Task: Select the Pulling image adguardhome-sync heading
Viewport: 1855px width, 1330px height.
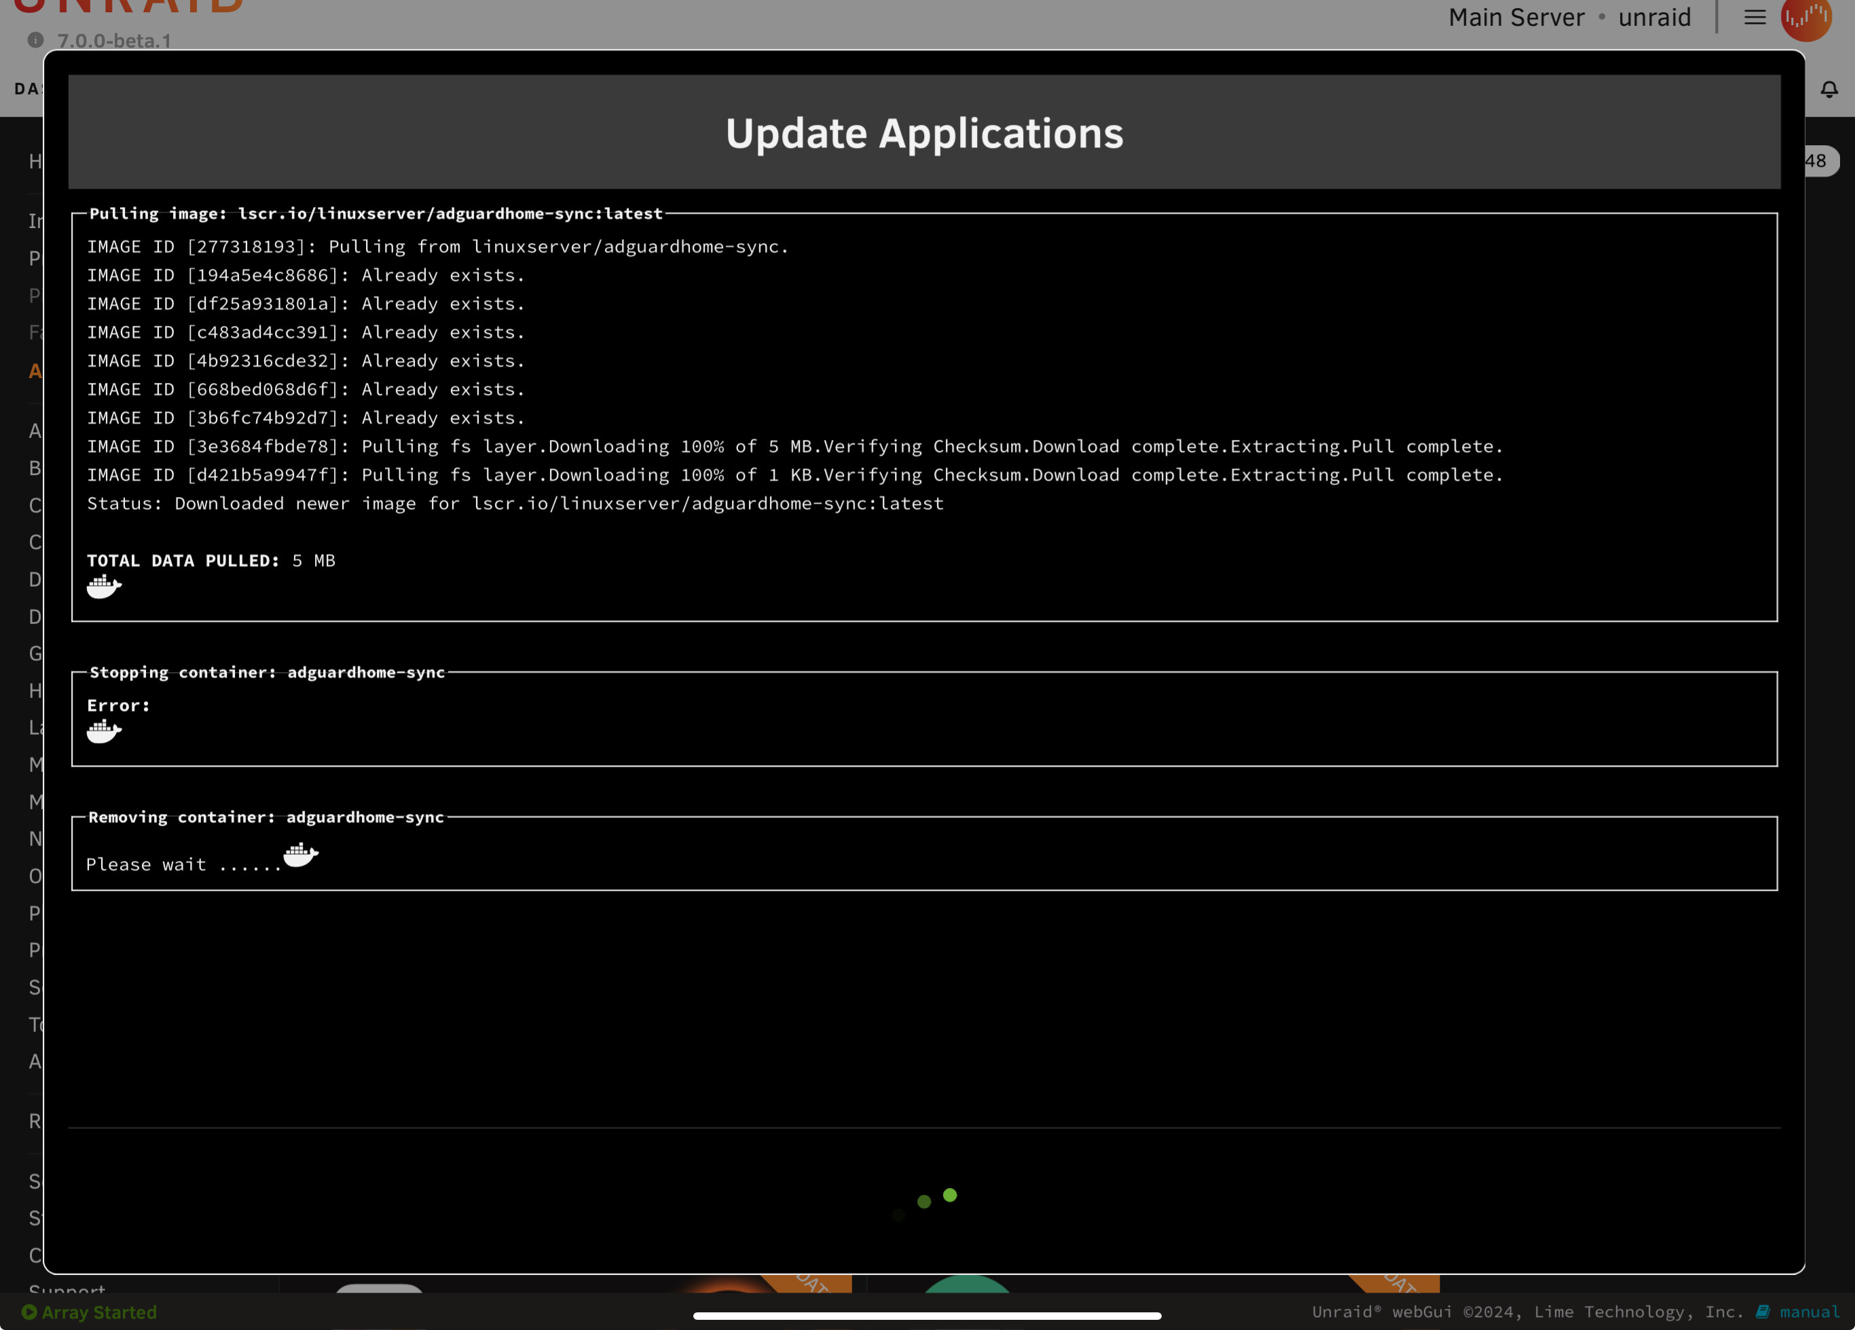Action: tap(375, 213)
